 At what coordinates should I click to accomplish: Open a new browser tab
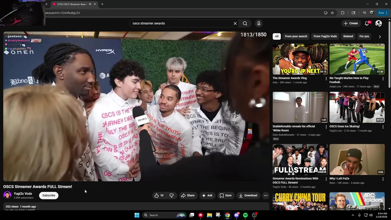click(102, 4)
